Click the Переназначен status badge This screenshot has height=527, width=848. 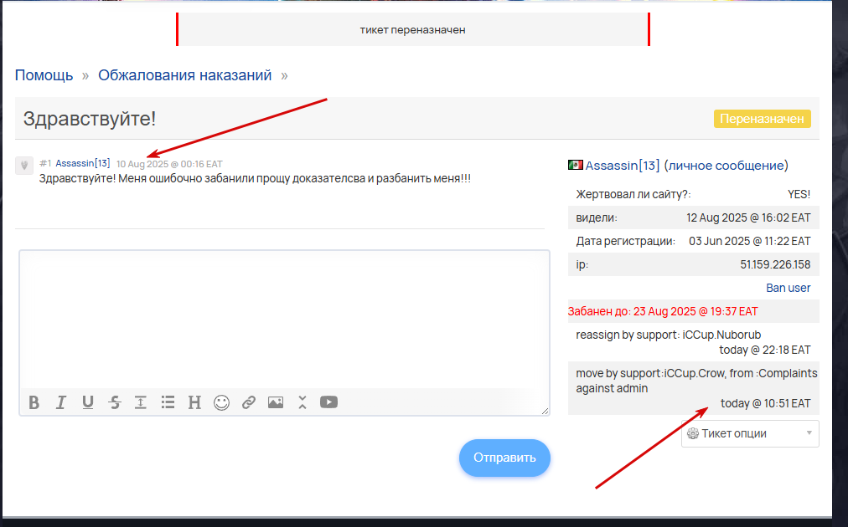pos(762,119)
